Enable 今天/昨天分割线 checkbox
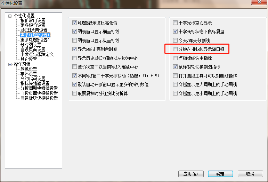Screen dimensions: 268x182 click(175, 40)
